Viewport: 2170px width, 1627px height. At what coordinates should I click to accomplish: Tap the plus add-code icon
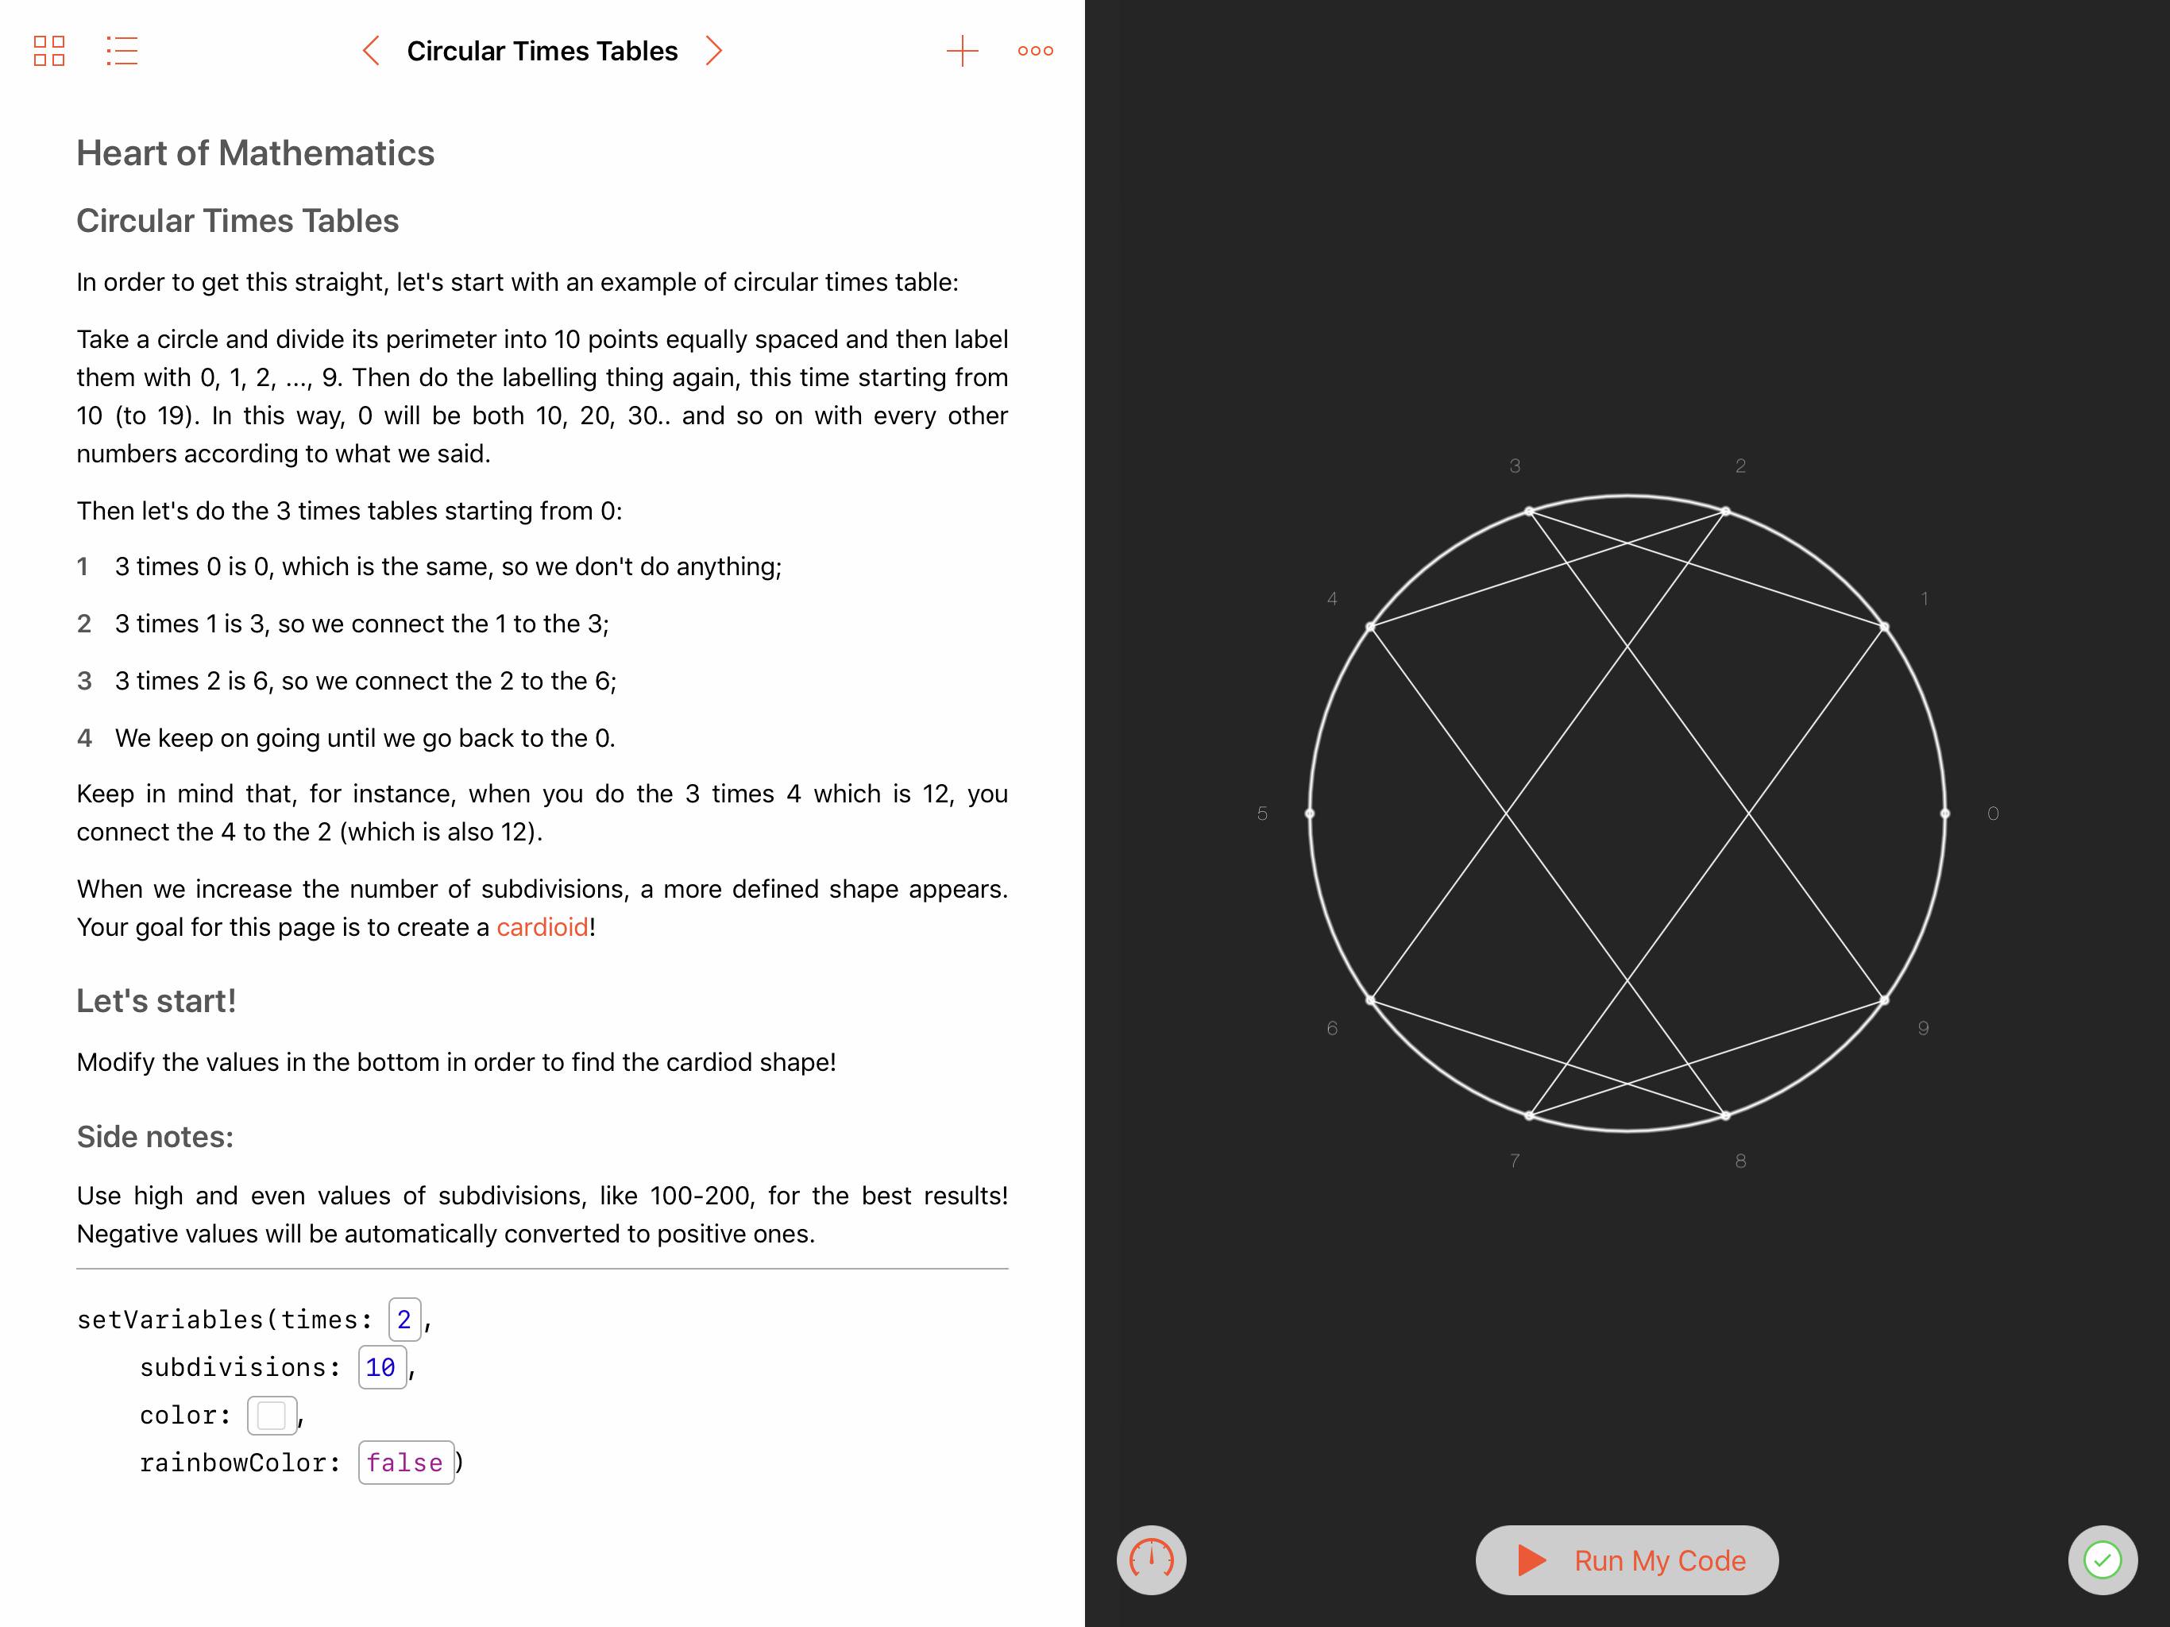coord(963,51)
